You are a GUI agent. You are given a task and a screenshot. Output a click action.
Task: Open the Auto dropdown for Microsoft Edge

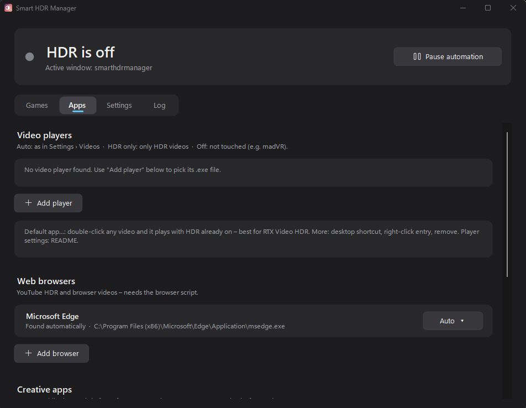453,321
